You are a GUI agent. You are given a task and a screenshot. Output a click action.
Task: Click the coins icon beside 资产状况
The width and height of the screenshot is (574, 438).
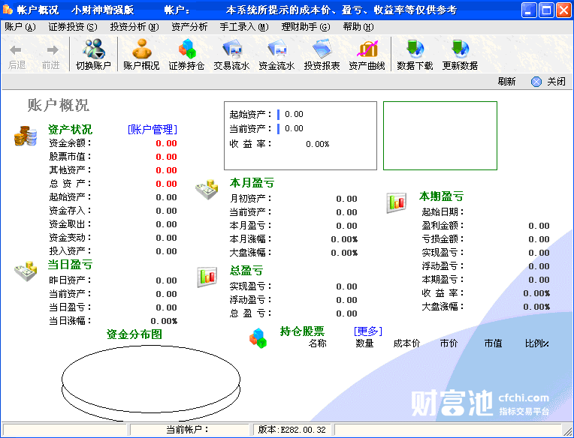click(x=26, y=136)
